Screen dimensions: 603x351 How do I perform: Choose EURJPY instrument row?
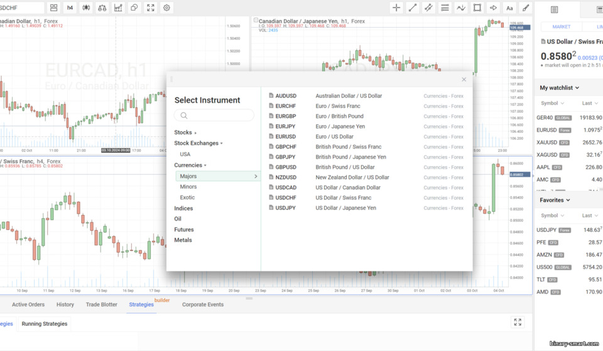(366, 126)
